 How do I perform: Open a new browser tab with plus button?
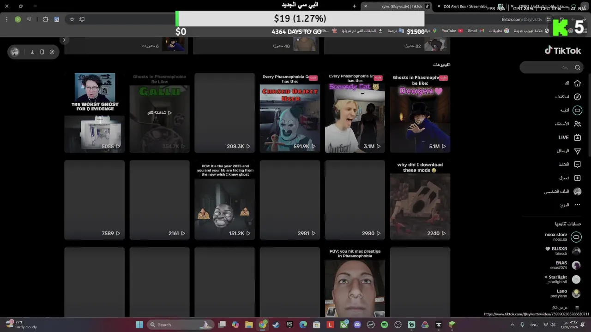tap(355, 6)
